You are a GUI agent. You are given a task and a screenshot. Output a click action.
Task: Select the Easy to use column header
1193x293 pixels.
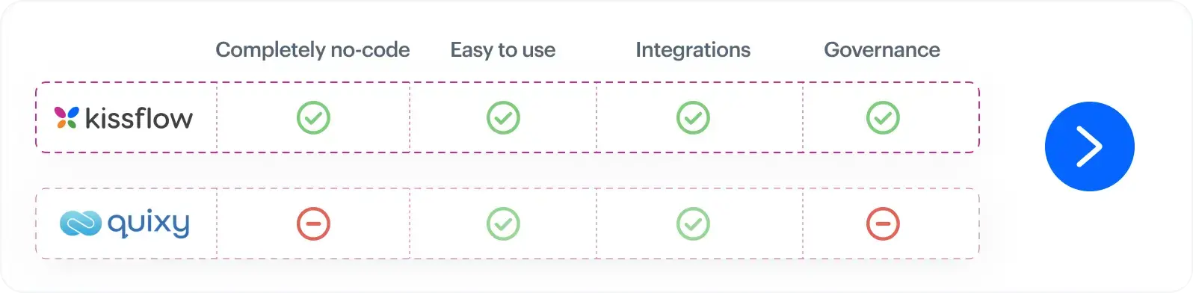pos(503,50)
